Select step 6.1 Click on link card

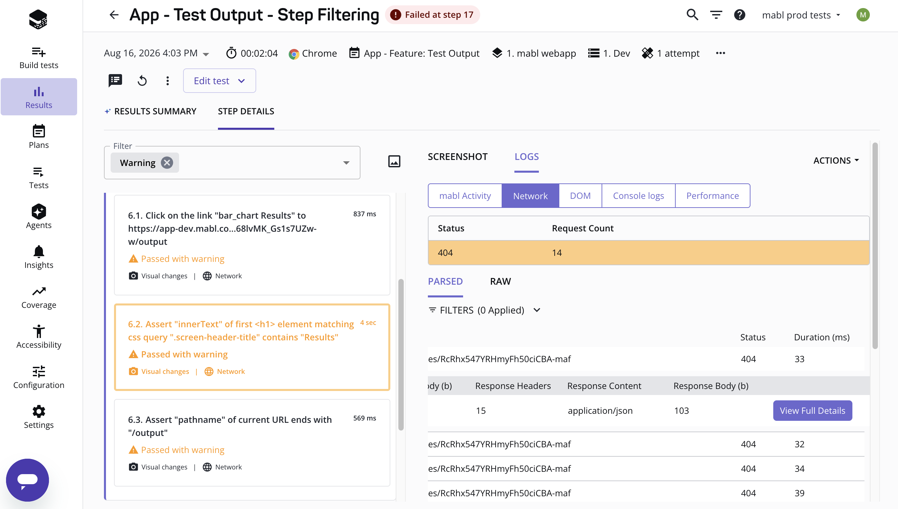pyautogui.click(x=252, y=245)
